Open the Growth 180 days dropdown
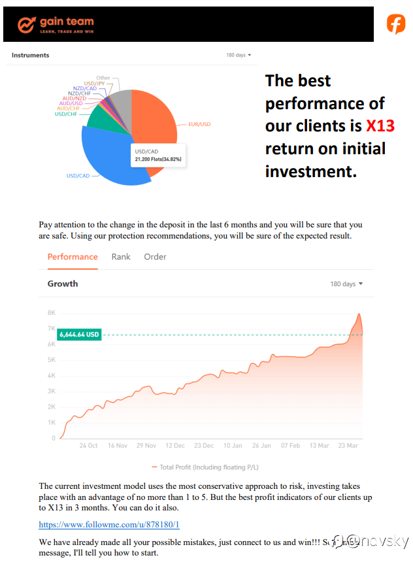Screen dimensions: 413x566 point(346,284)
